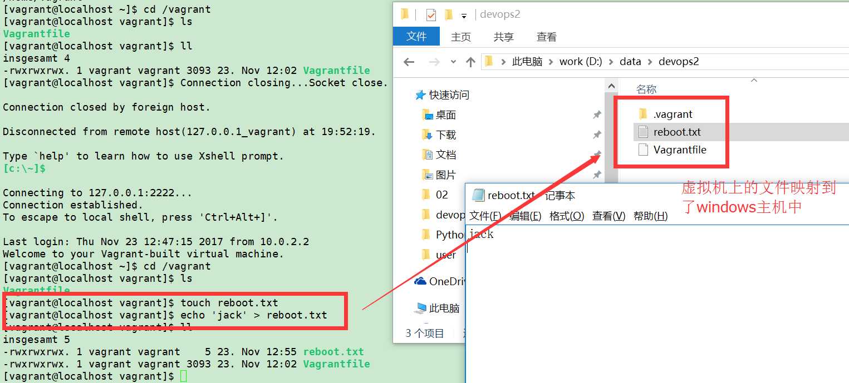Open 桌面 in the navigation pane
Screen dimensions: 849x383
pos(446,115)
